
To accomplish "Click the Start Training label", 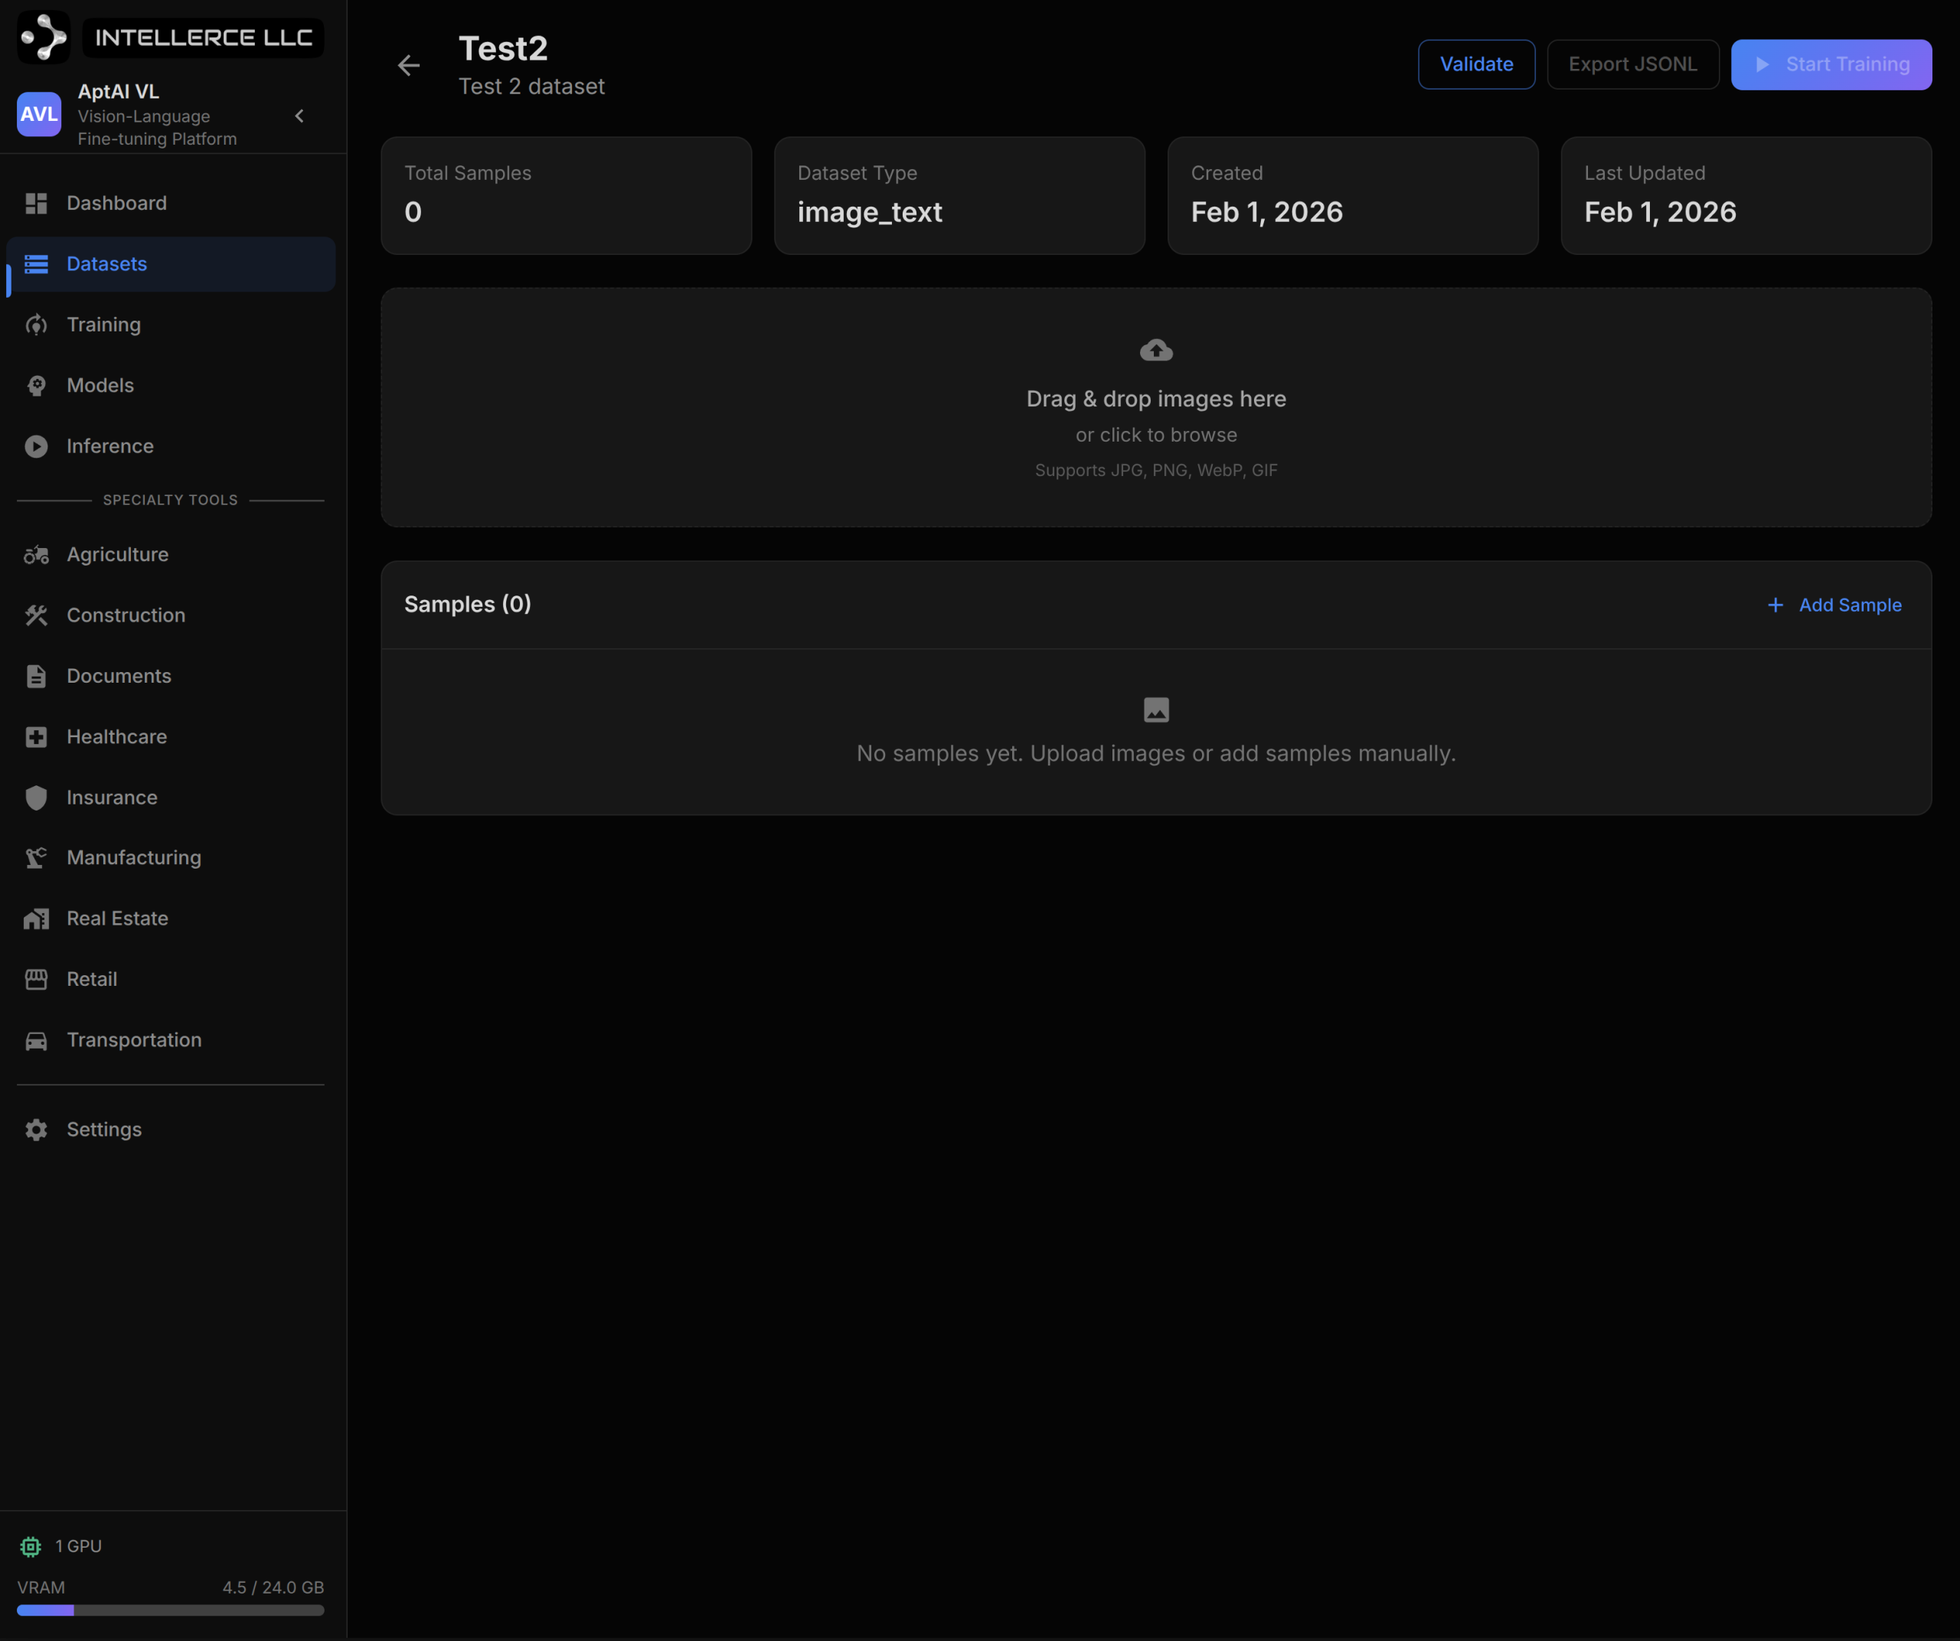I will [x=1847, y=64].
